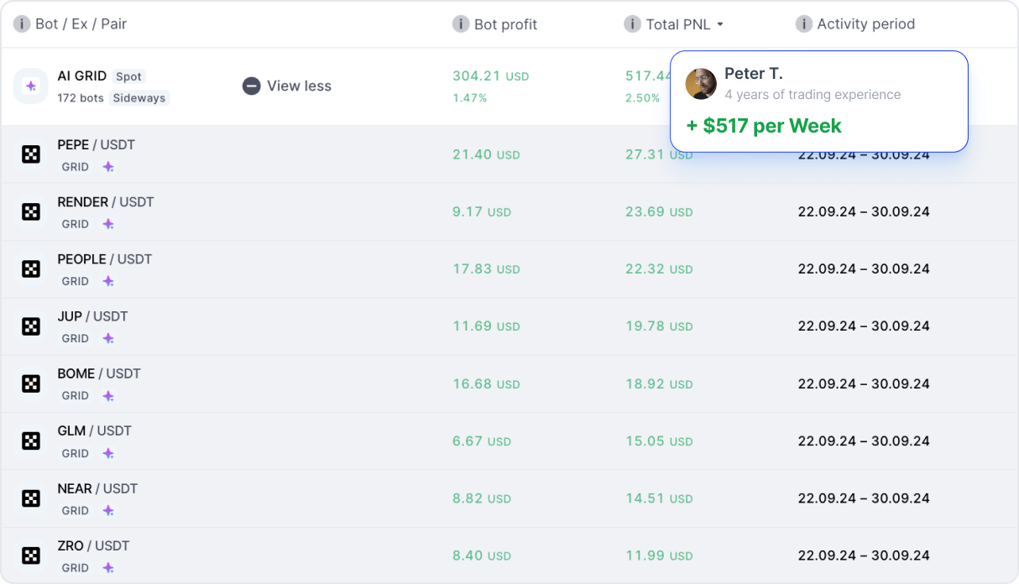Click the 304.21 USD bot profit value
This screenshot has width=1019, height=584.
point(491,76)
